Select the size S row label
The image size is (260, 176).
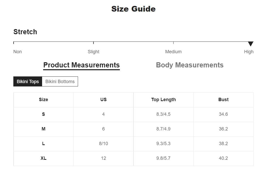click(43, 114)
